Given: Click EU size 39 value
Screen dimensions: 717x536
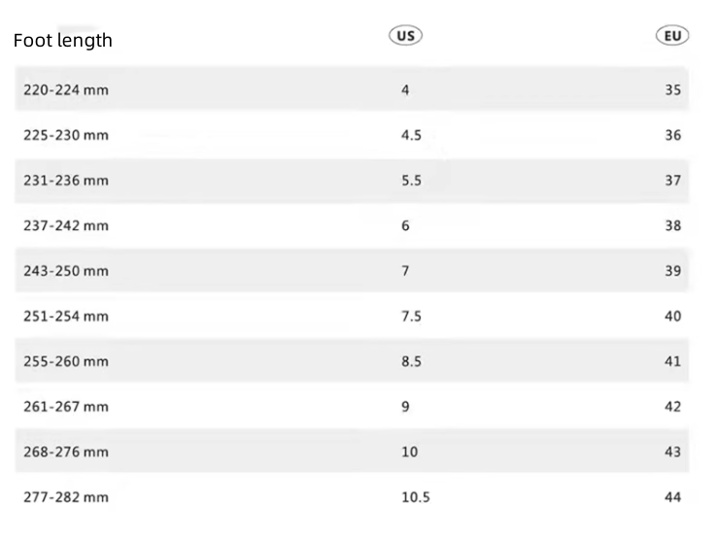Looking at the screenshot, I should 673,271.
